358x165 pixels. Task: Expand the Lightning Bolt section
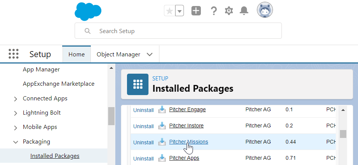coord(15,113)
